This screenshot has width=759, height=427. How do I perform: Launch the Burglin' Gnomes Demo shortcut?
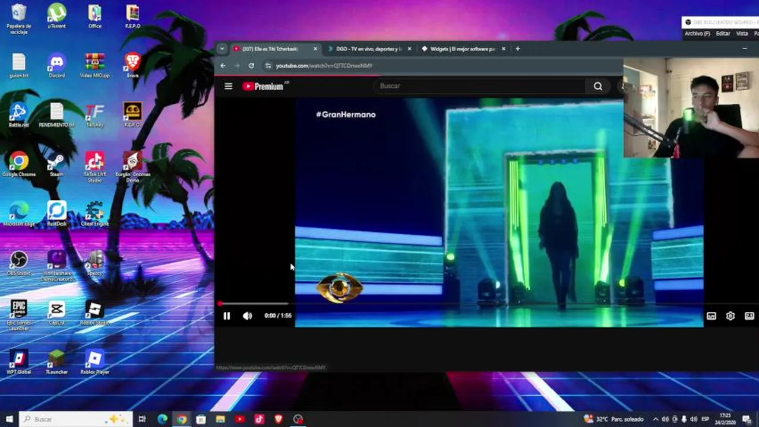tap(132, 166)
